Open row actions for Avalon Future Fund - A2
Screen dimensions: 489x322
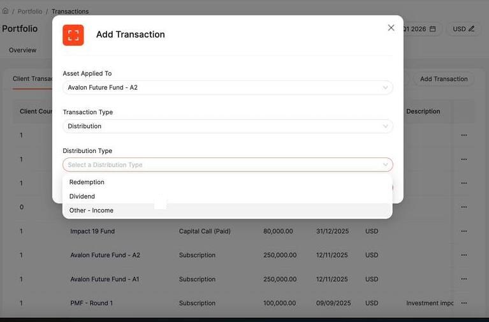pos(463,255)
